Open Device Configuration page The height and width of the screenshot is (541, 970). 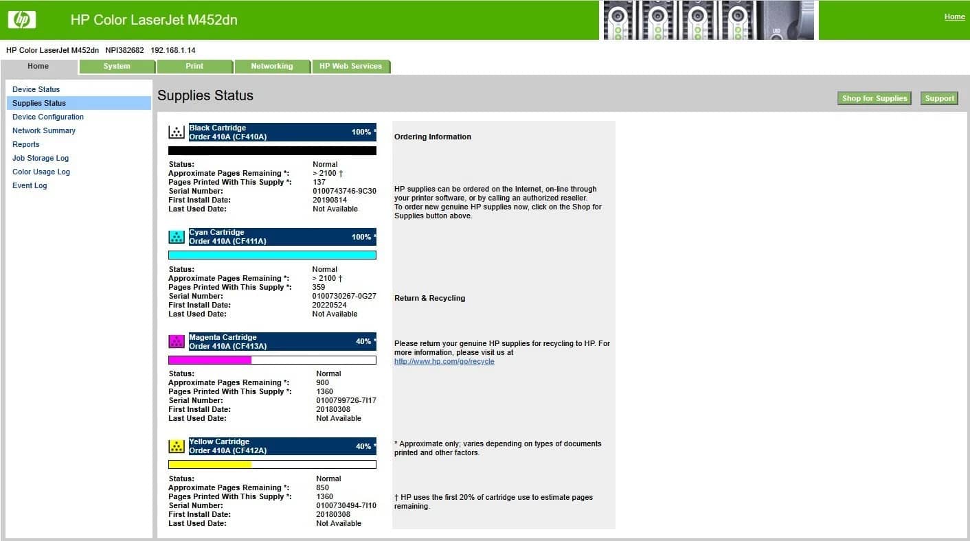click(x=48, y=117)
